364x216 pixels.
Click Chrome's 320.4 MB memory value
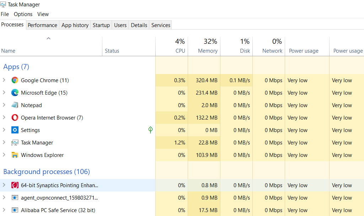tap(207, 80)
